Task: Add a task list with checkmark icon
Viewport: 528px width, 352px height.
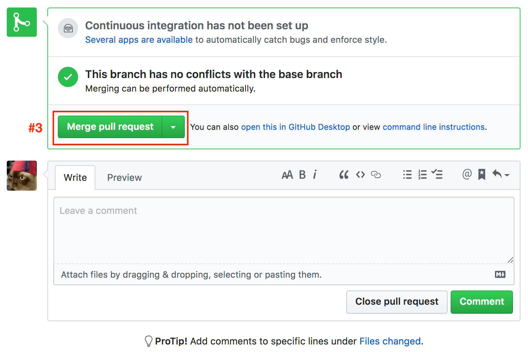Action: (437, 174)
